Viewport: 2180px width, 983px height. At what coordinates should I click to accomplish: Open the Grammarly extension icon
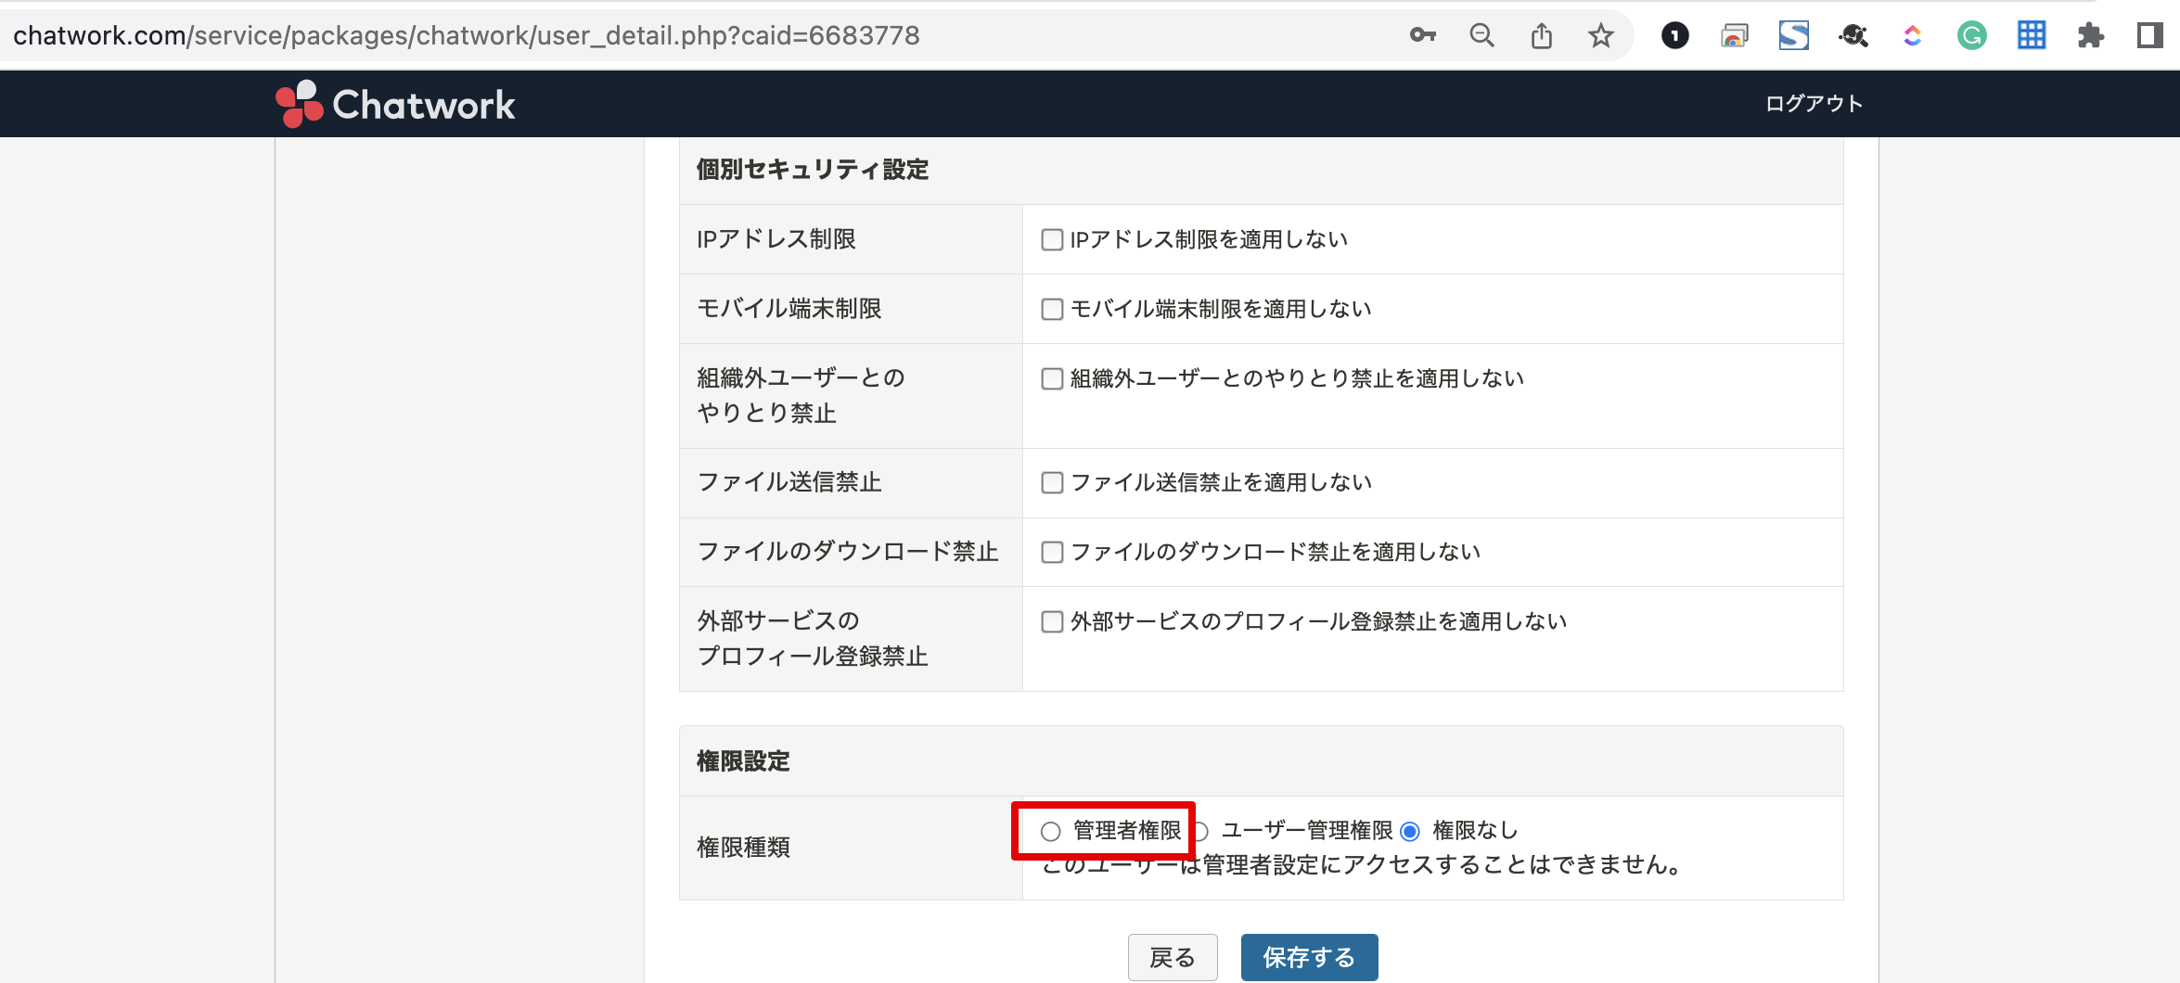point(1971,36)
